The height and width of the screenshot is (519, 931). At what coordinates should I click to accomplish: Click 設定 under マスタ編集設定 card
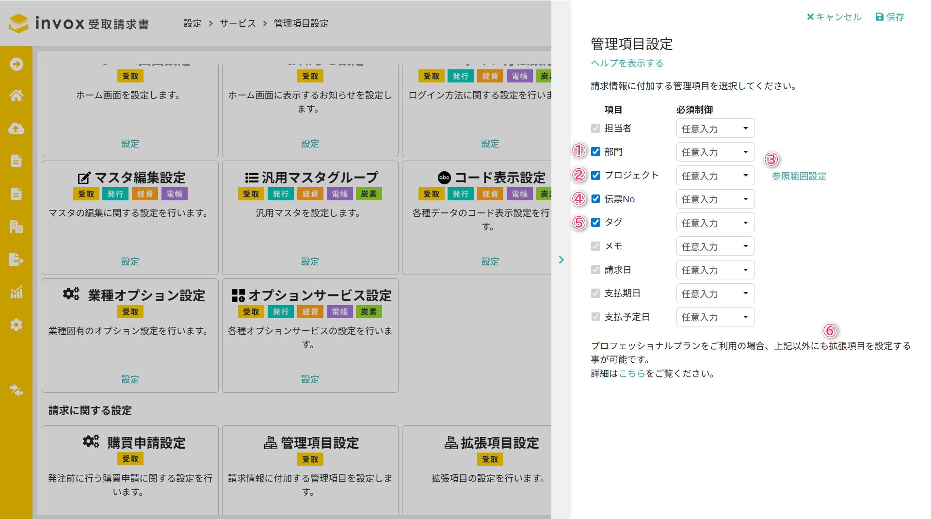[x=130, y=261]
